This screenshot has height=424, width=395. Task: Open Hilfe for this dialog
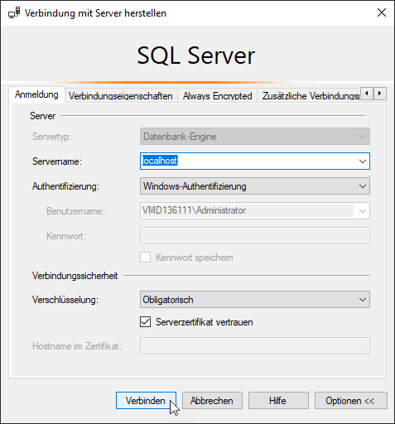pos(278,400)
